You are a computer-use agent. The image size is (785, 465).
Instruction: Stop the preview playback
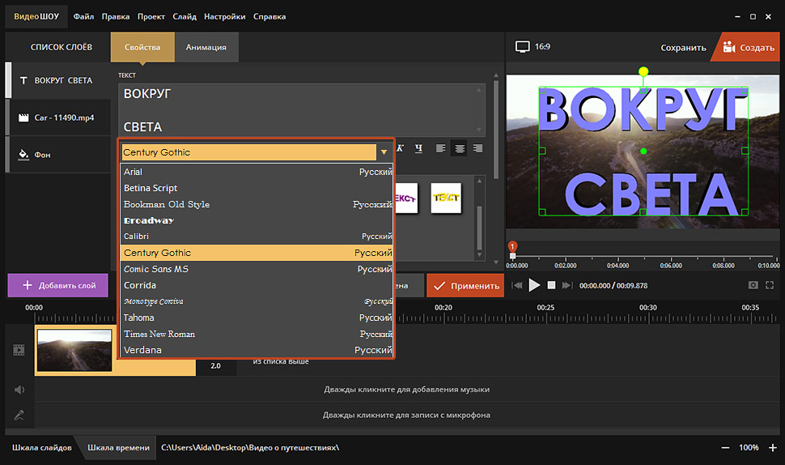[x=551, y=285]
